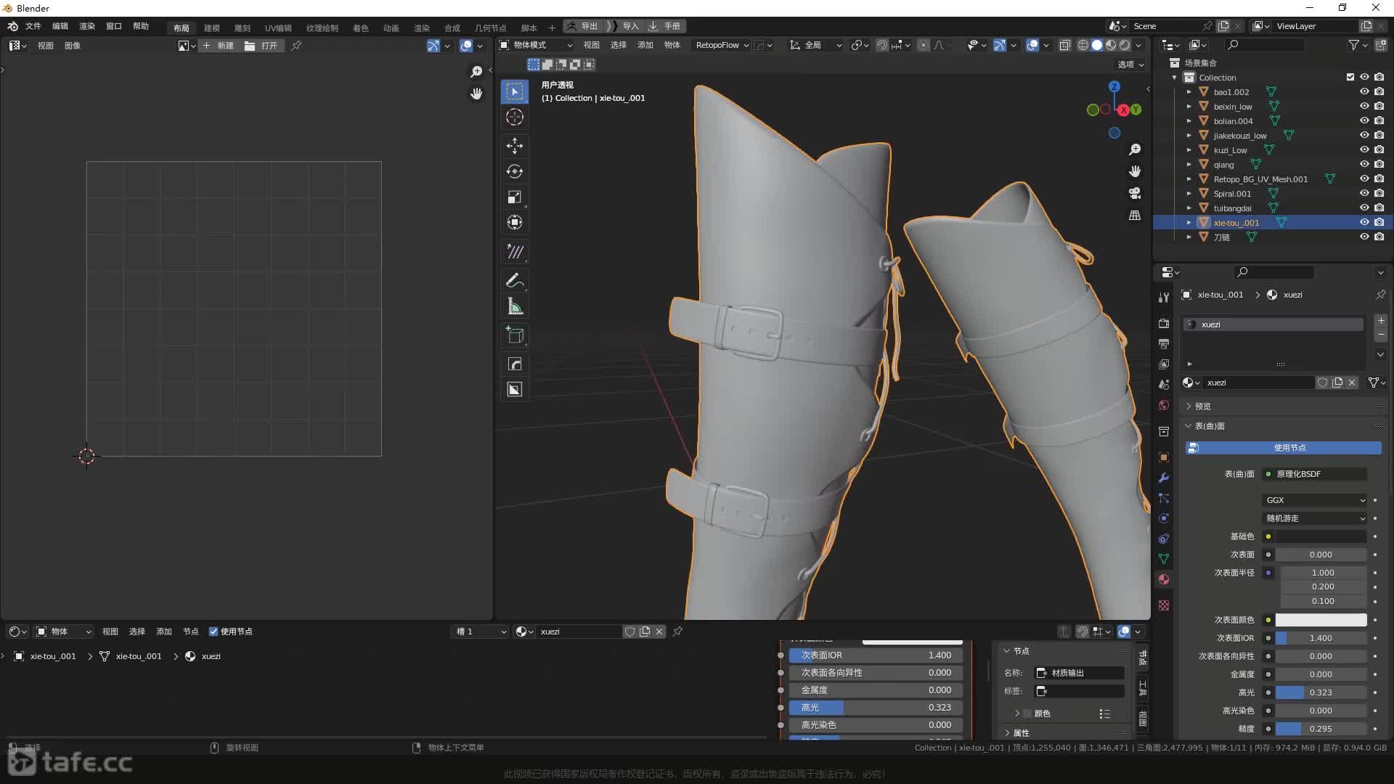This screenshot has height=784, width=1394.
Task: Open the Modifier properties wrench tab
Action: pos(1164,478)
